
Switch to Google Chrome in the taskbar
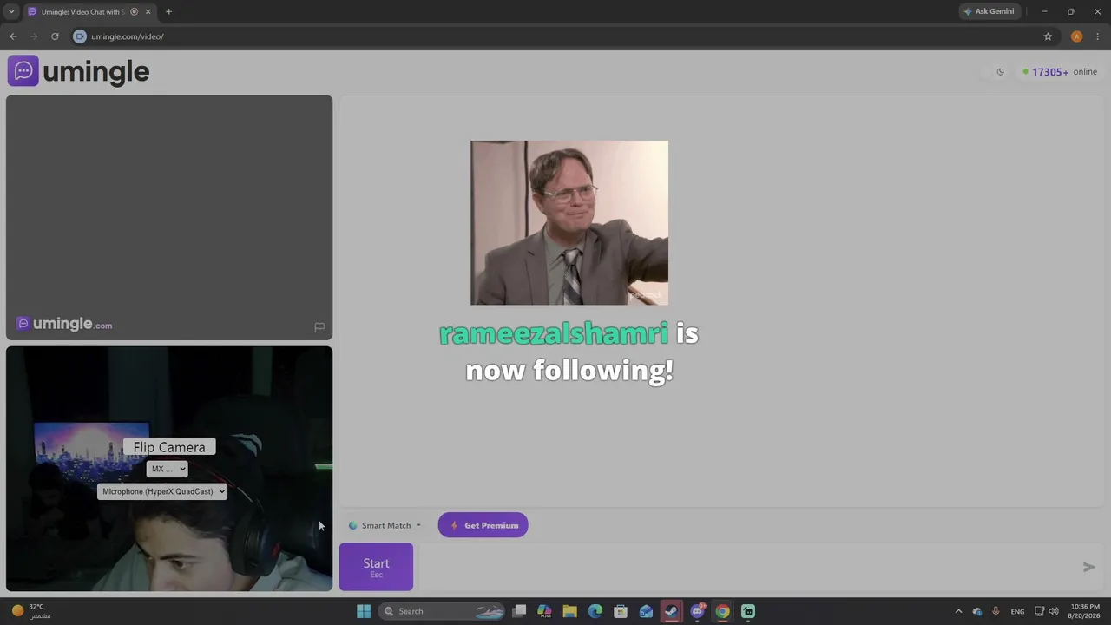pyautogui.click(x=722, y=611)
